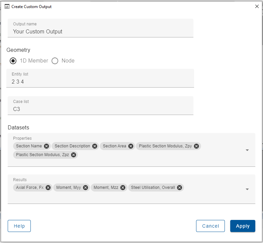263x243 pixels.
Task: Remove the Section Name chip
Action: [x=47, y=146]
